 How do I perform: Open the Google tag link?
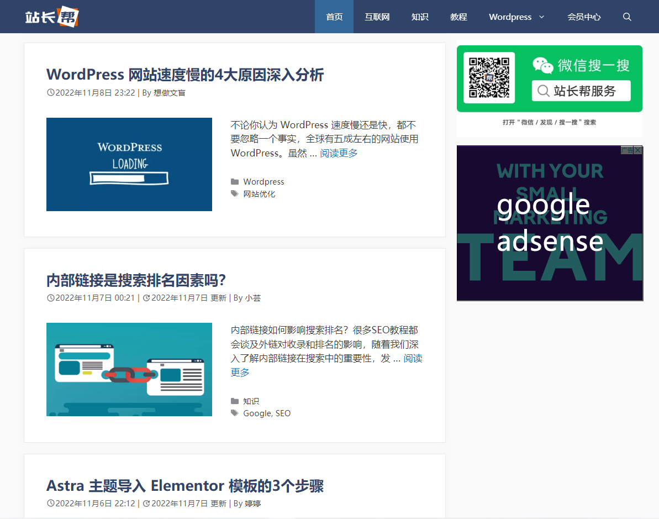(x=257, y=413)
